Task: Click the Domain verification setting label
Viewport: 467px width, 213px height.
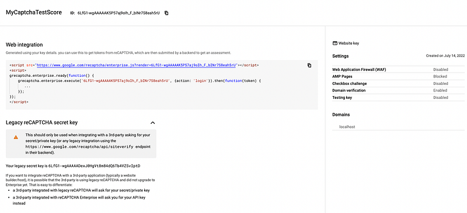Action: [x=348, y=90]
